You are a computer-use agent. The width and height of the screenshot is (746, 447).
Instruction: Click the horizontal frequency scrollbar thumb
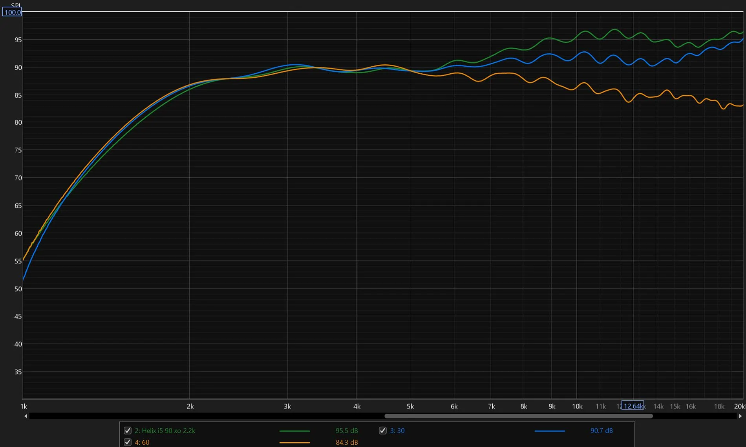[x=518, y=416]
